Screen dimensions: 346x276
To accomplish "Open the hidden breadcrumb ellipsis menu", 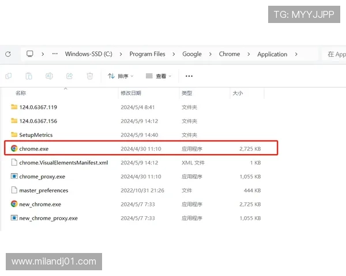I will tap(55, 53).
